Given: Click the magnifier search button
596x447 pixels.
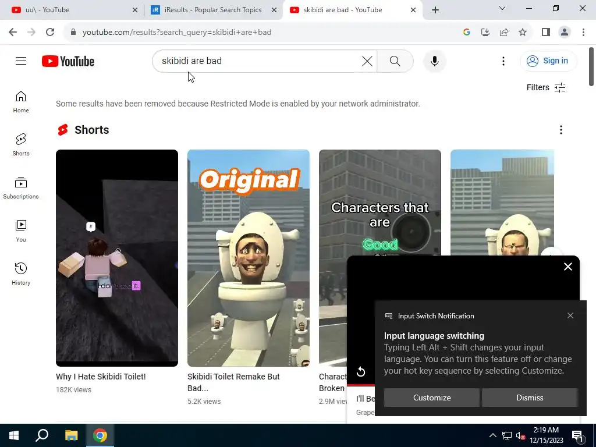Looking at the screenshot, I should (395, 61).
